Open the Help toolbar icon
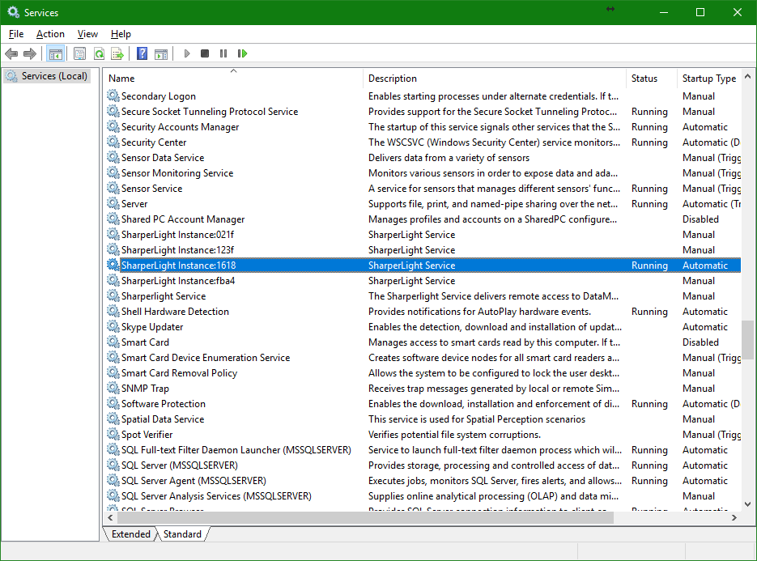757x561 pixels. click(x=142, y=53)
